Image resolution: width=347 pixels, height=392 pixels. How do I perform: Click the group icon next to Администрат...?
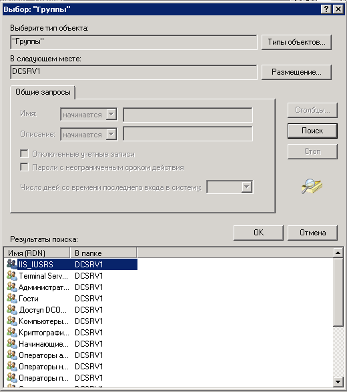pyautogui.click(x=11, y=287)
